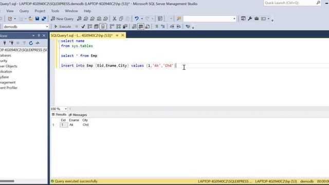Pin the SQLQuery1.sql tab
This screenshot has width=329, height=185.
pyautogui.click(x=117, y=35)
